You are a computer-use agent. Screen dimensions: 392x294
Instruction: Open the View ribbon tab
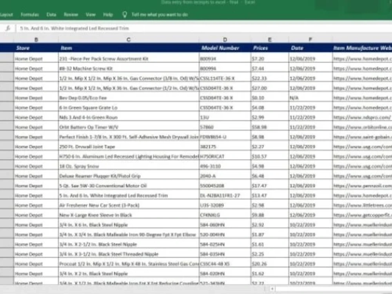click(x=91, y=15)
